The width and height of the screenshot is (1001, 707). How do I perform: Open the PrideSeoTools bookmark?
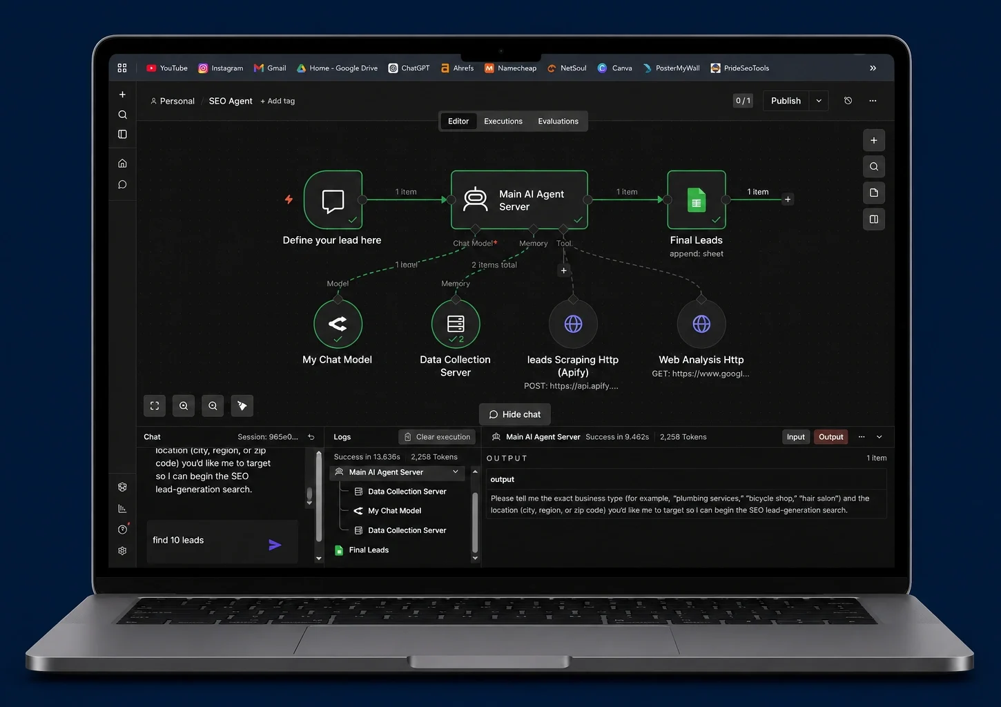pos(740,68)
